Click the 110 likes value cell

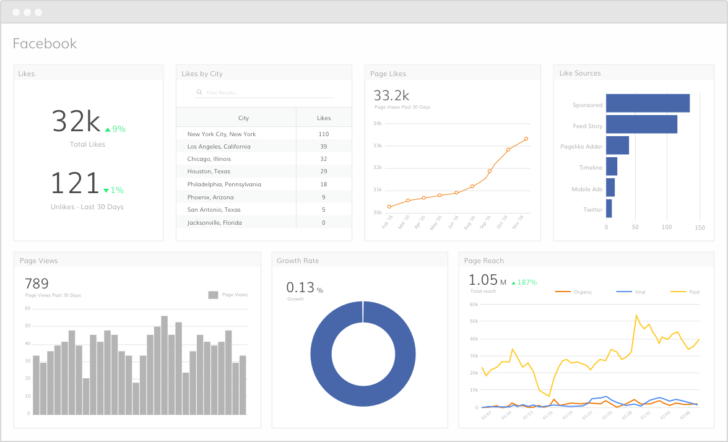pos(324,134)
